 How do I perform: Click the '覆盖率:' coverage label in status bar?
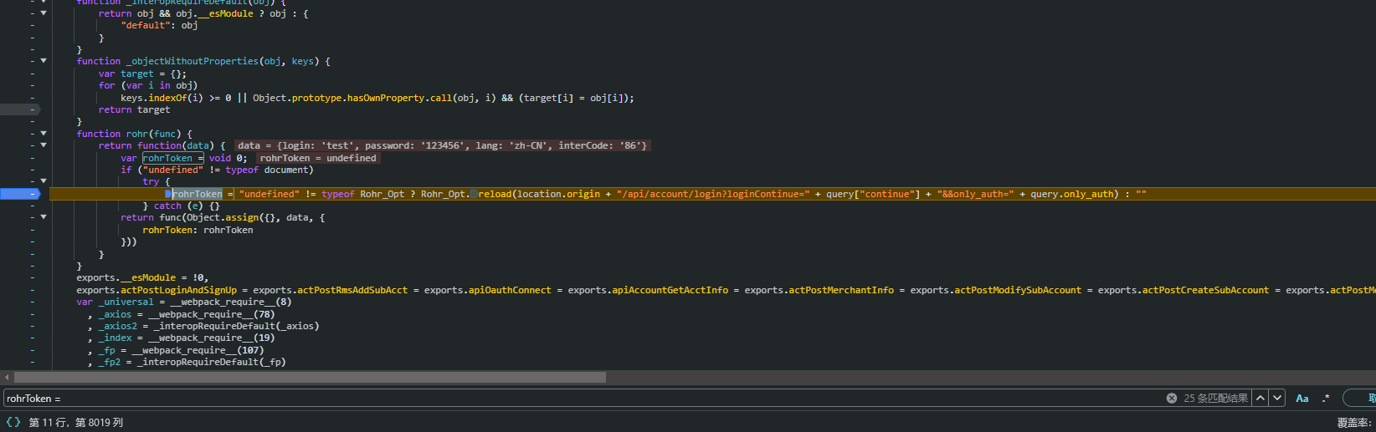(1353, 423)
